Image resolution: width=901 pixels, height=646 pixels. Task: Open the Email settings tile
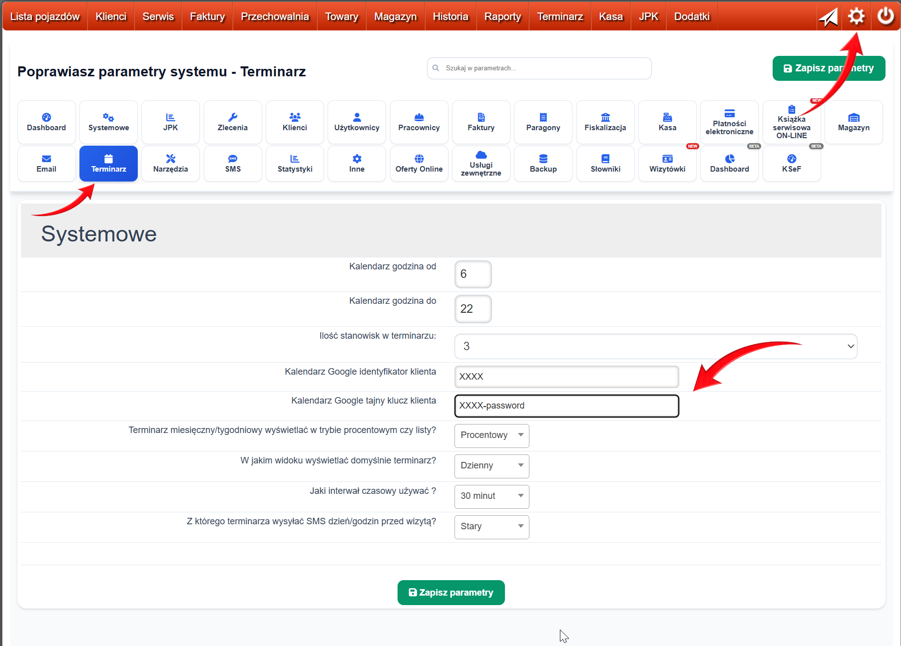point(46,164)
